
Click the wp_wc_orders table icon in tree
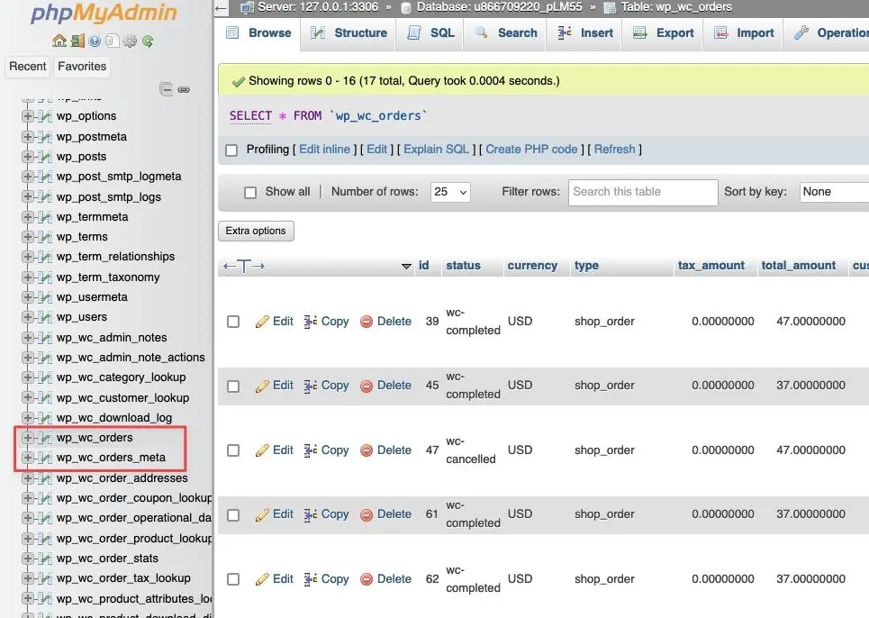(45, 438)
